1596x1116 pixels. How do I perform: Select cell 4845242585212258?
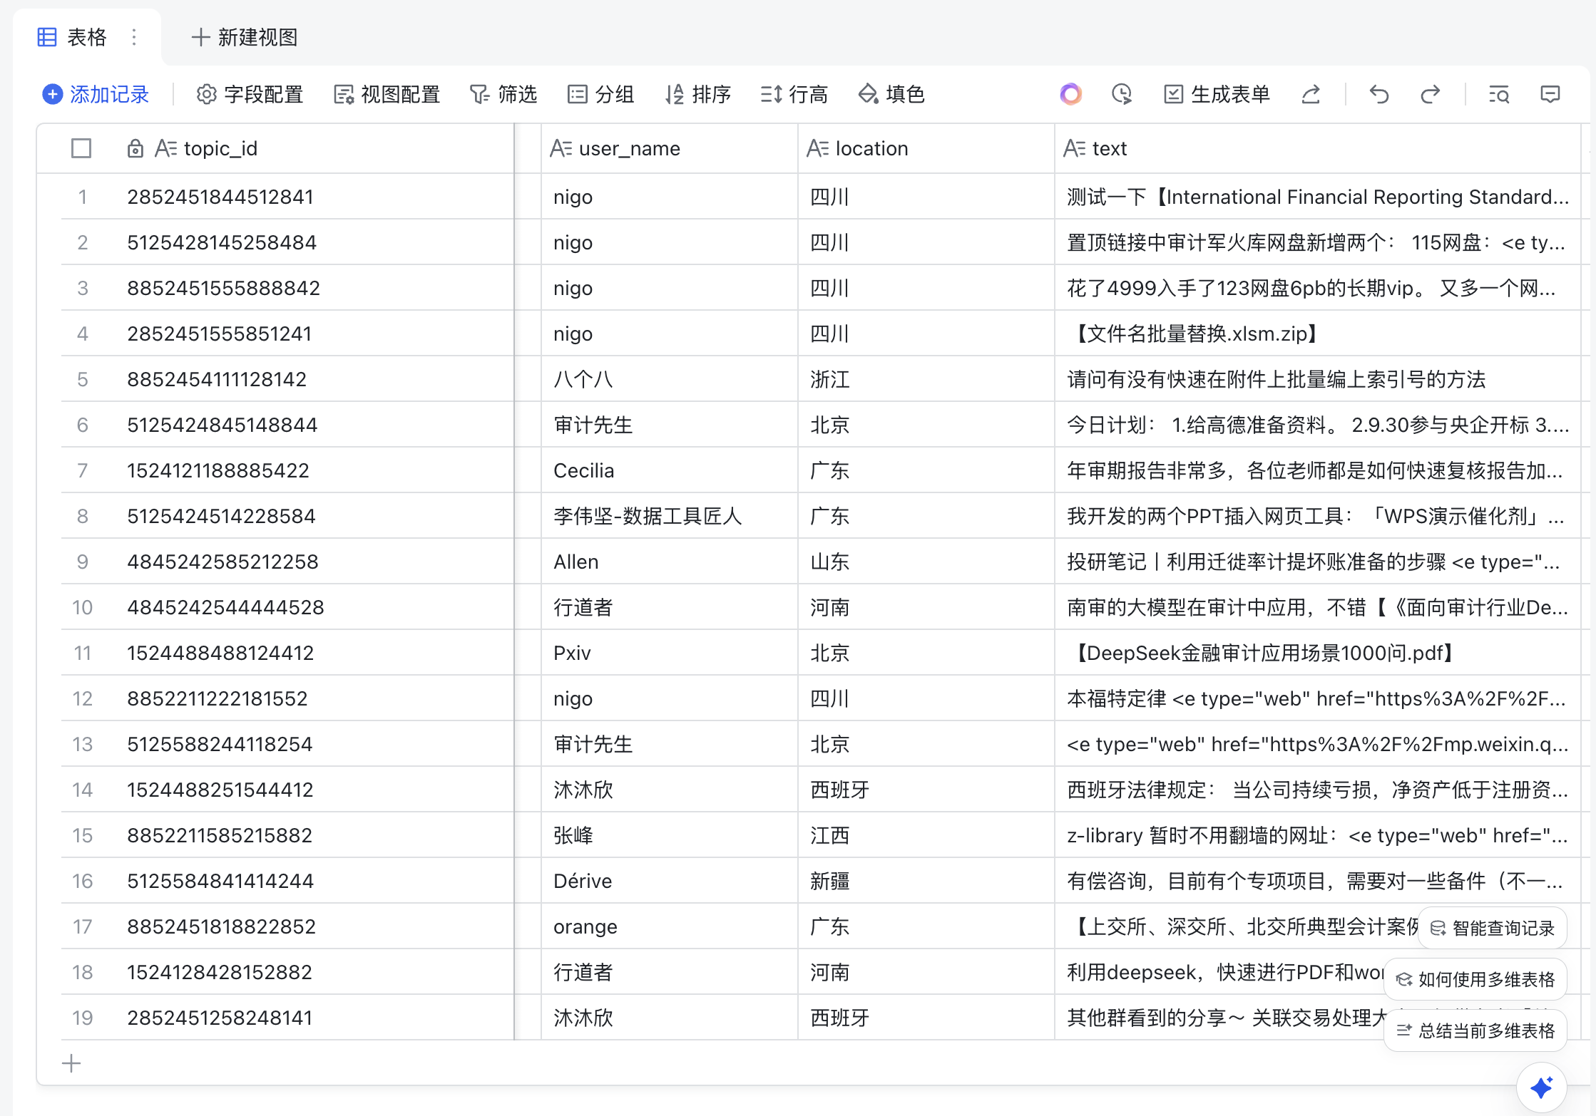[314, 562]
